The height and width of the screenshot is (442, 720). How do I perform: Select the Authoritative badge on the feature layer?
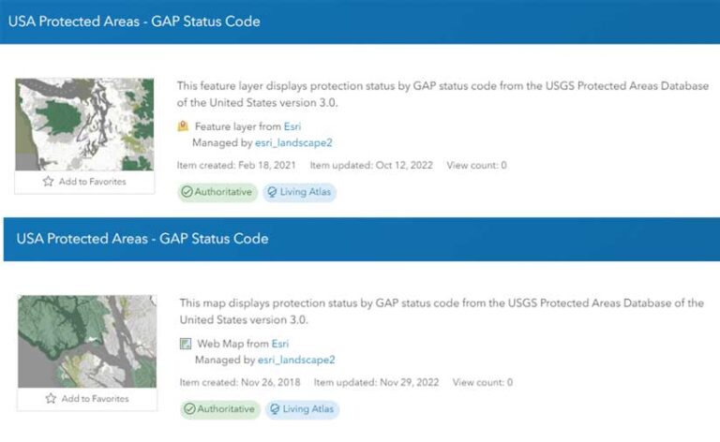pyautogui.click(x=217, y=192)
